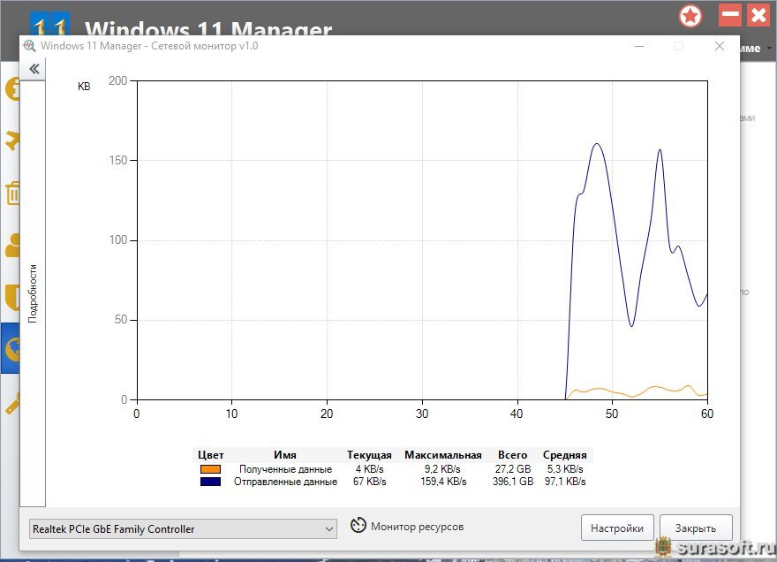Minimize the Windows 11 Manager background window
The image size is (777, 562).
pos(730,15)
